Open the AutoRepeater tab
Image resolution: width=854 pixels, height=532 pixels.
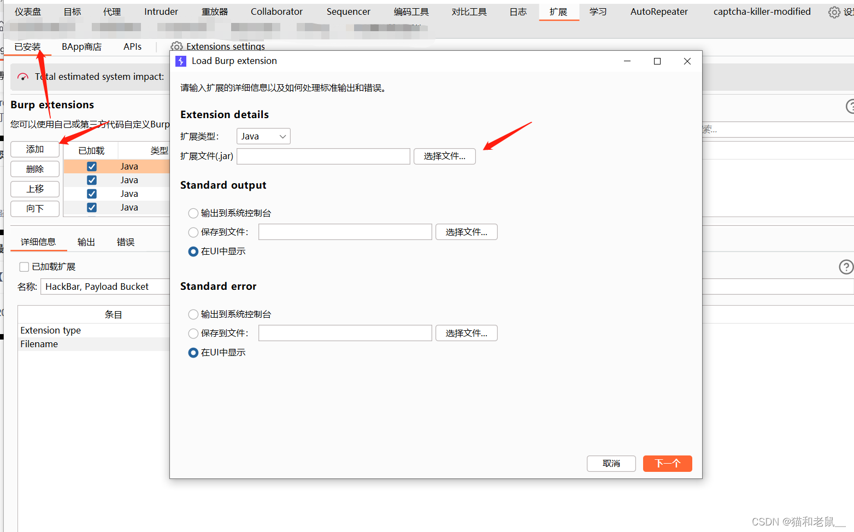(x=659, y=11)
